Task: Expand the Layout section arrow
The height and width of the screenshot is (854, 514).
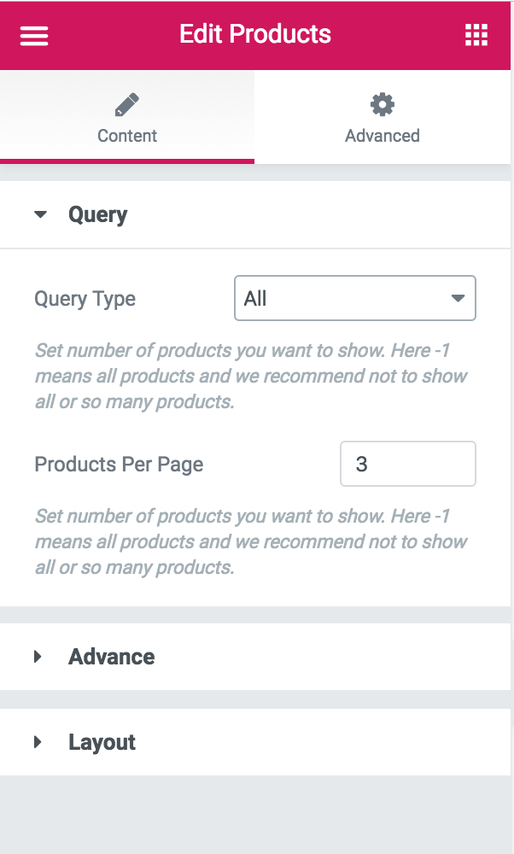Action: (x=38, y=742)
